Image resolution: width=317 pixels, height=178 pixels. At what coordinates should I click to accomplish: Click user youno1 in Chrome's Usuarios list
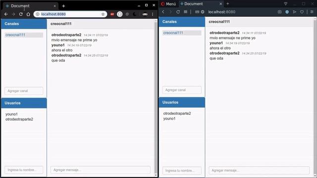coord(11,114)
